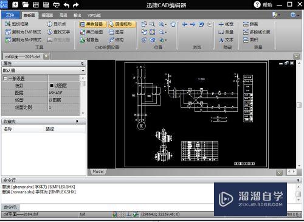Open the 文件 file menu
The height and width of the screenshot is (222, 304).
(10, 15)
